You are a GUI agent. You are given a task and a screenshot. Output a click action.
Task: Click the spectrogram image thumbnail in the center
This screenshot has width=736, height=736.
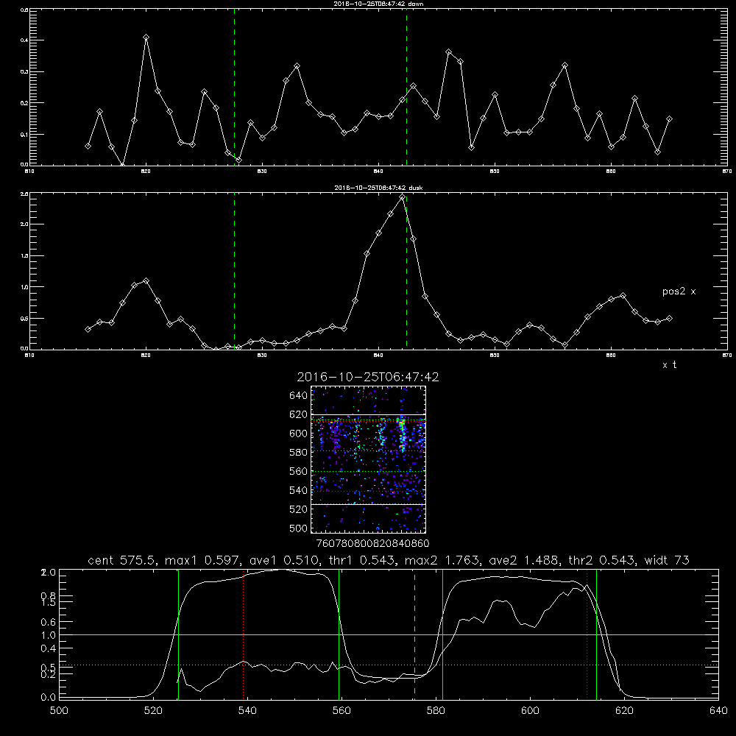368,459
